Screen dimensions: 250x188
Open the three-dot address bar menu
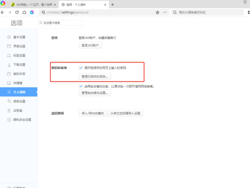165,12
